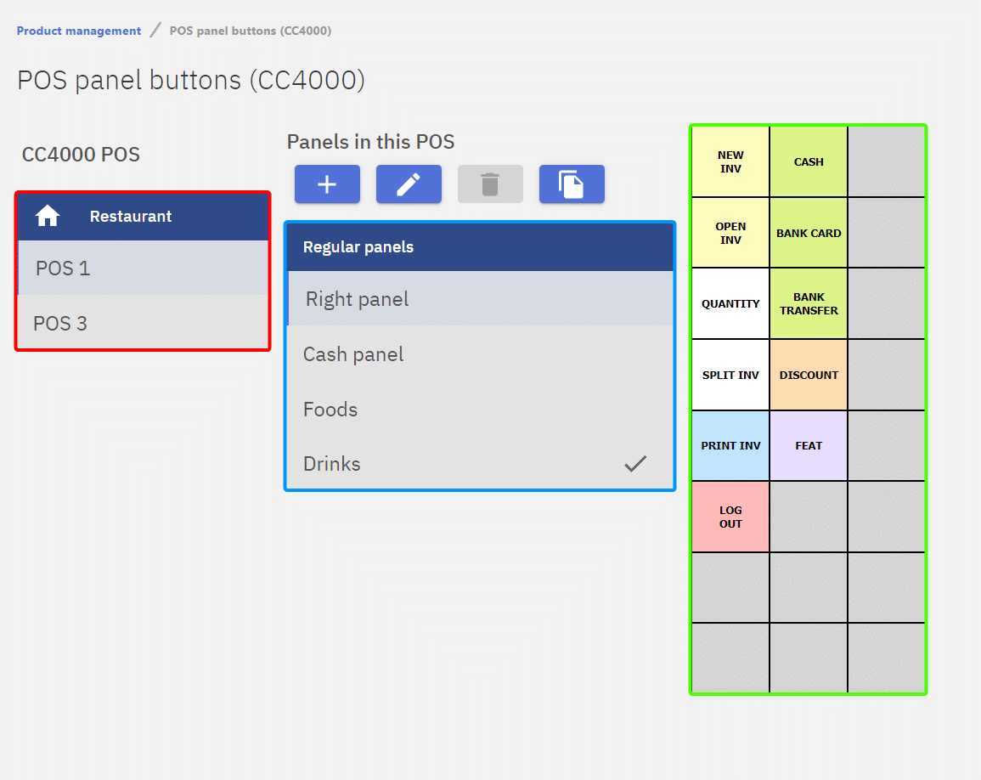Click the home icon beside Restaurant

(48, 217)
